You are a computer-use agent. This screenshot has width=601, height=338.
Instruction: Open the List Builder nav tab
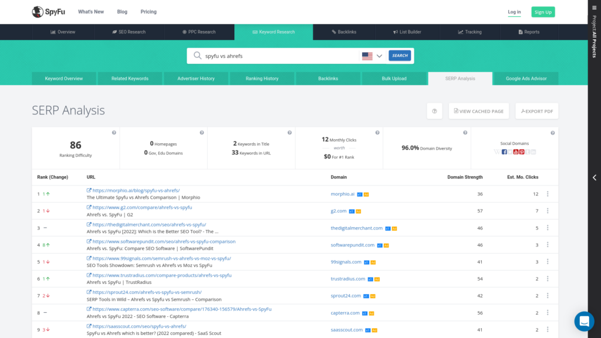[x=407, y=32]
